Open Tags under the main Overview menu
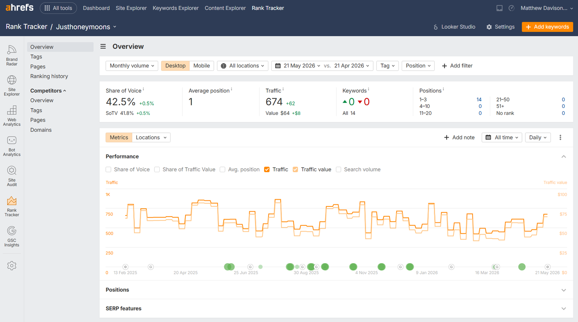This screenshot has width=578, height=322. tap(36, 57)
